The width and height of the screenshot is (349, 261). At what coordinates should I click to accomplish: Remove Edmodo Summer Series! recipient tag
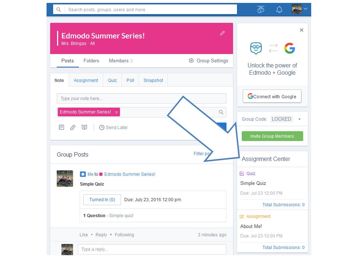116,112
